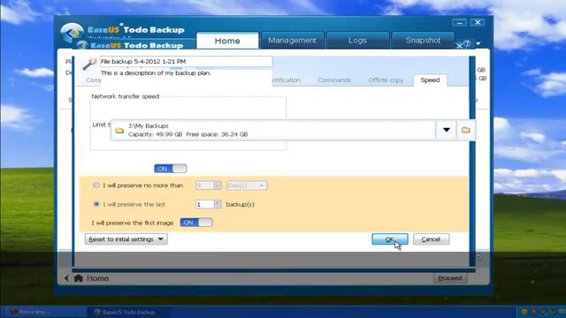Click the Home house icon at bottom

click(x=79, y=278)
